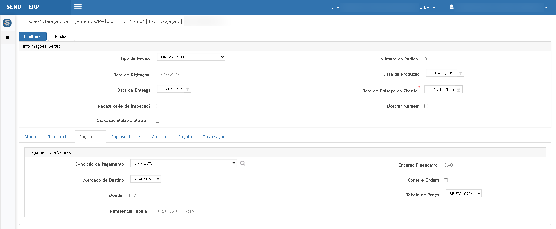
Task: Click Data de Entrega do Cliente date field
Action: 440,90
